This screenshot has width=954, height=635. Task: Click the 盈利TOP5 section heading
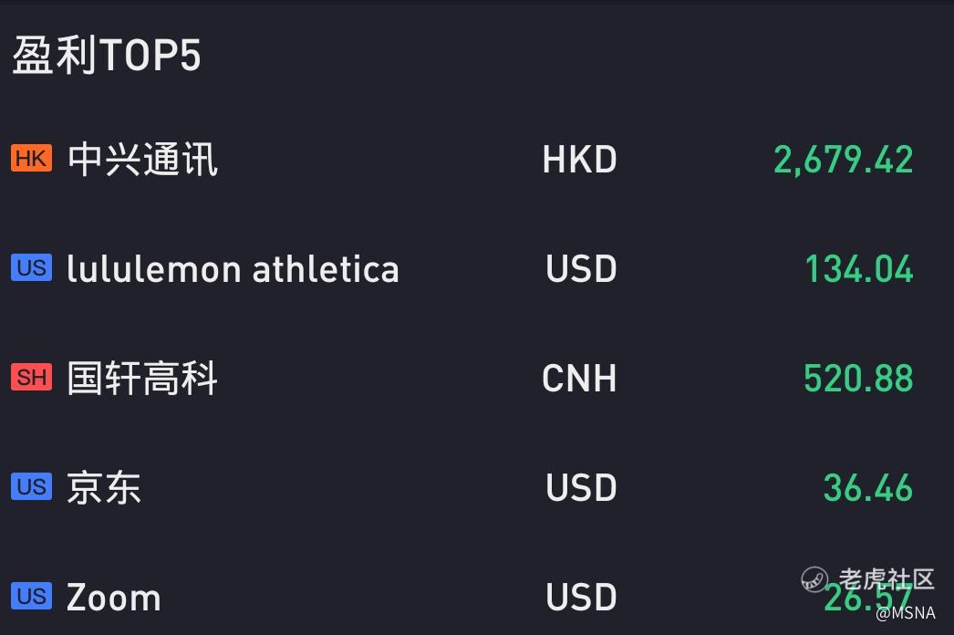pos(107,56)
